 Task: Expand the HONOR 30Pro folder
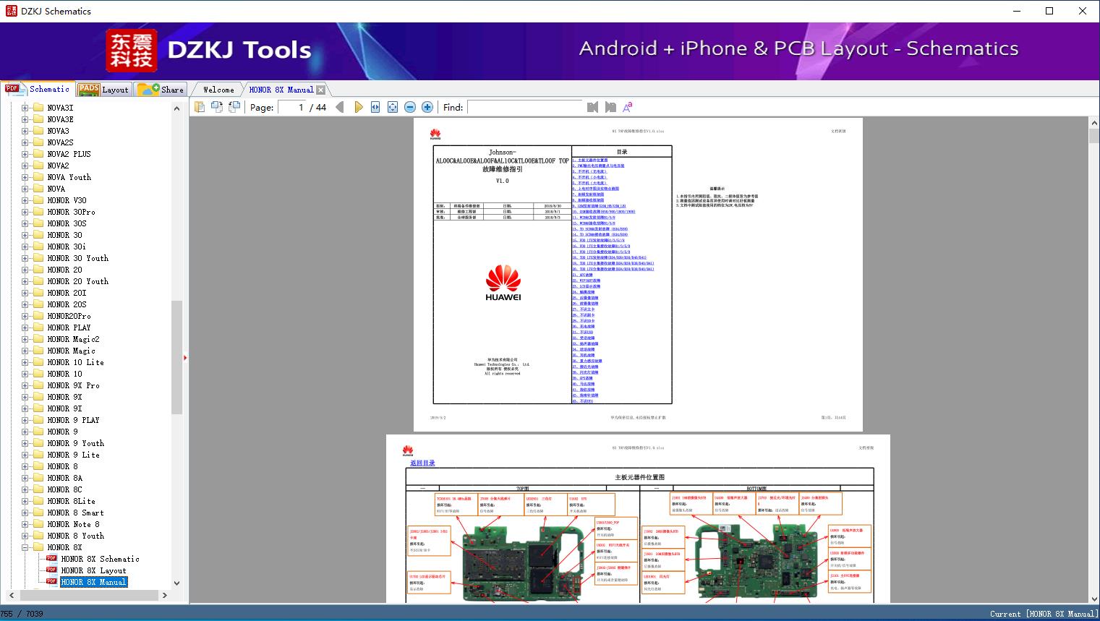25,212
